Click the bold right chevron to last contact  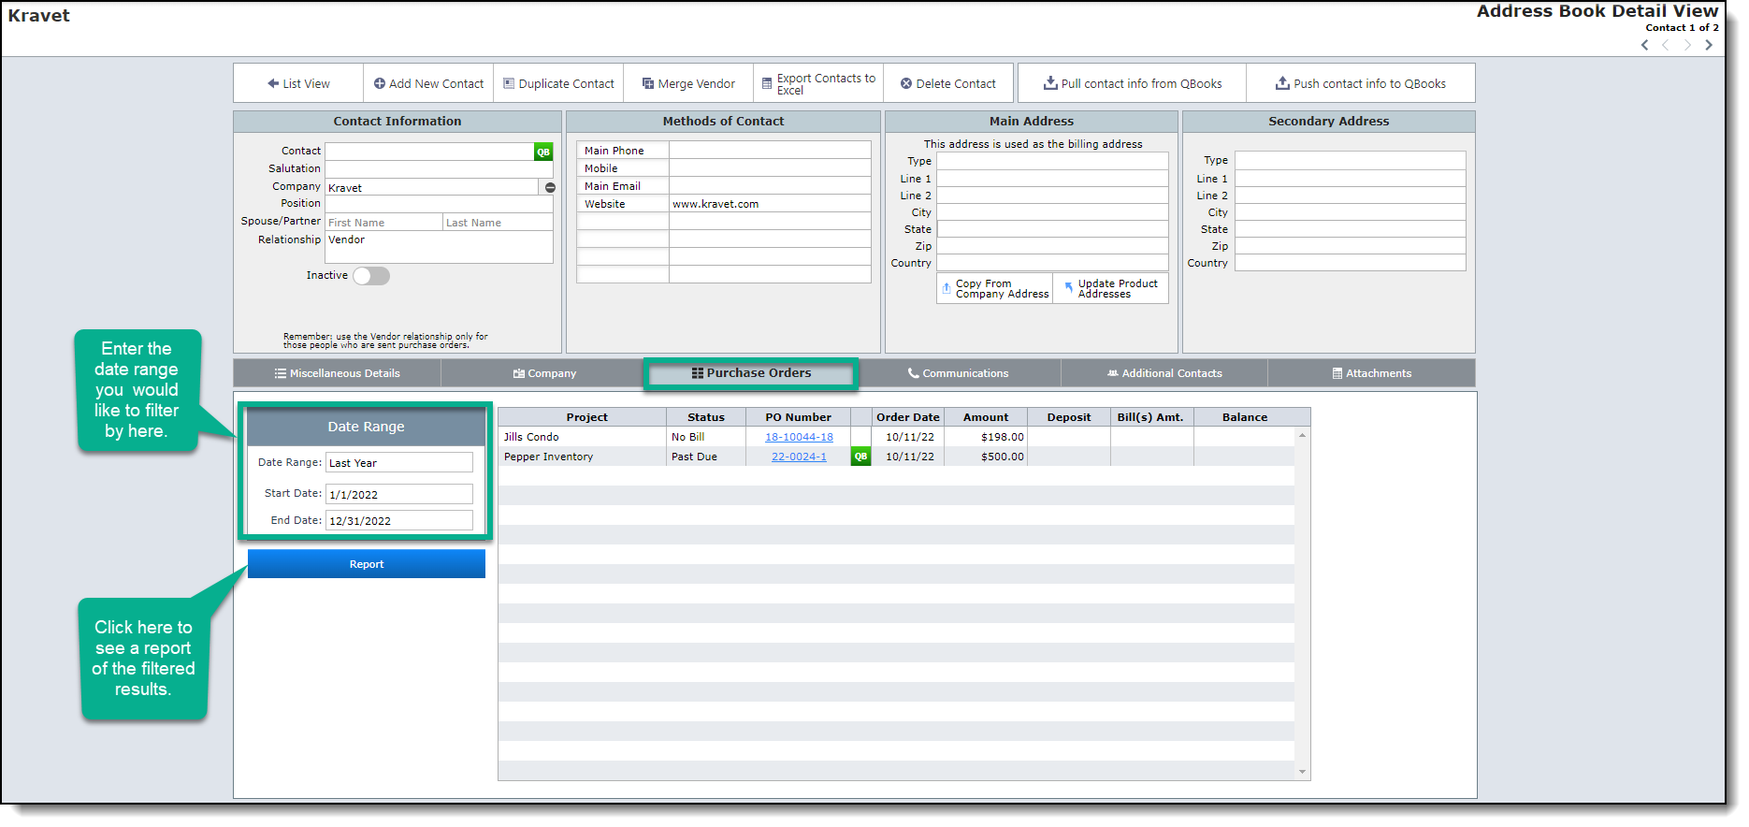click(1709, 45)
